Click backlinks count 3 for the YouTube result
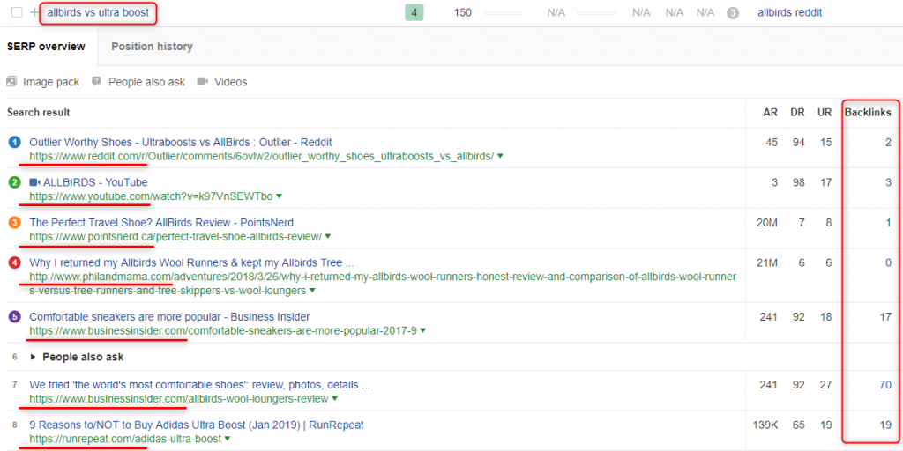The width and height of the screenshot is (903, 451). (x=888, y=182)
